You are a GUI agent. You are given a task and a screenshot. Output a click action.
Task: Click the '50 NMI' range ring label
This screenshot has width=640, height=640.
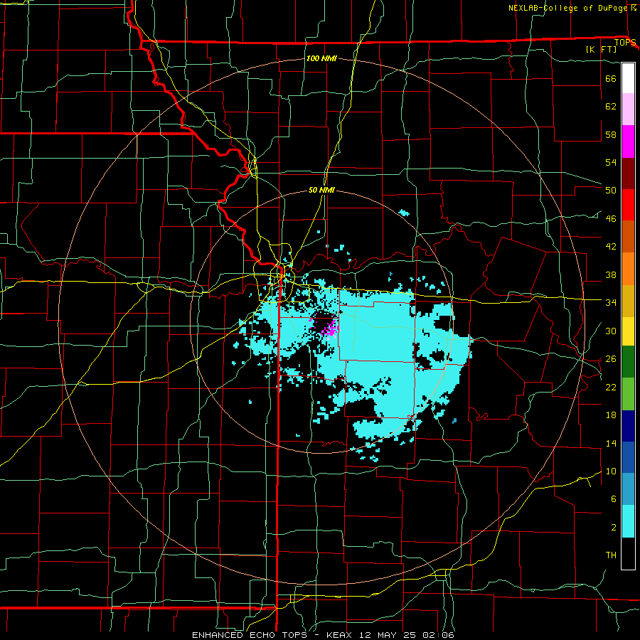pyautogui.click(x=321, y=190)
